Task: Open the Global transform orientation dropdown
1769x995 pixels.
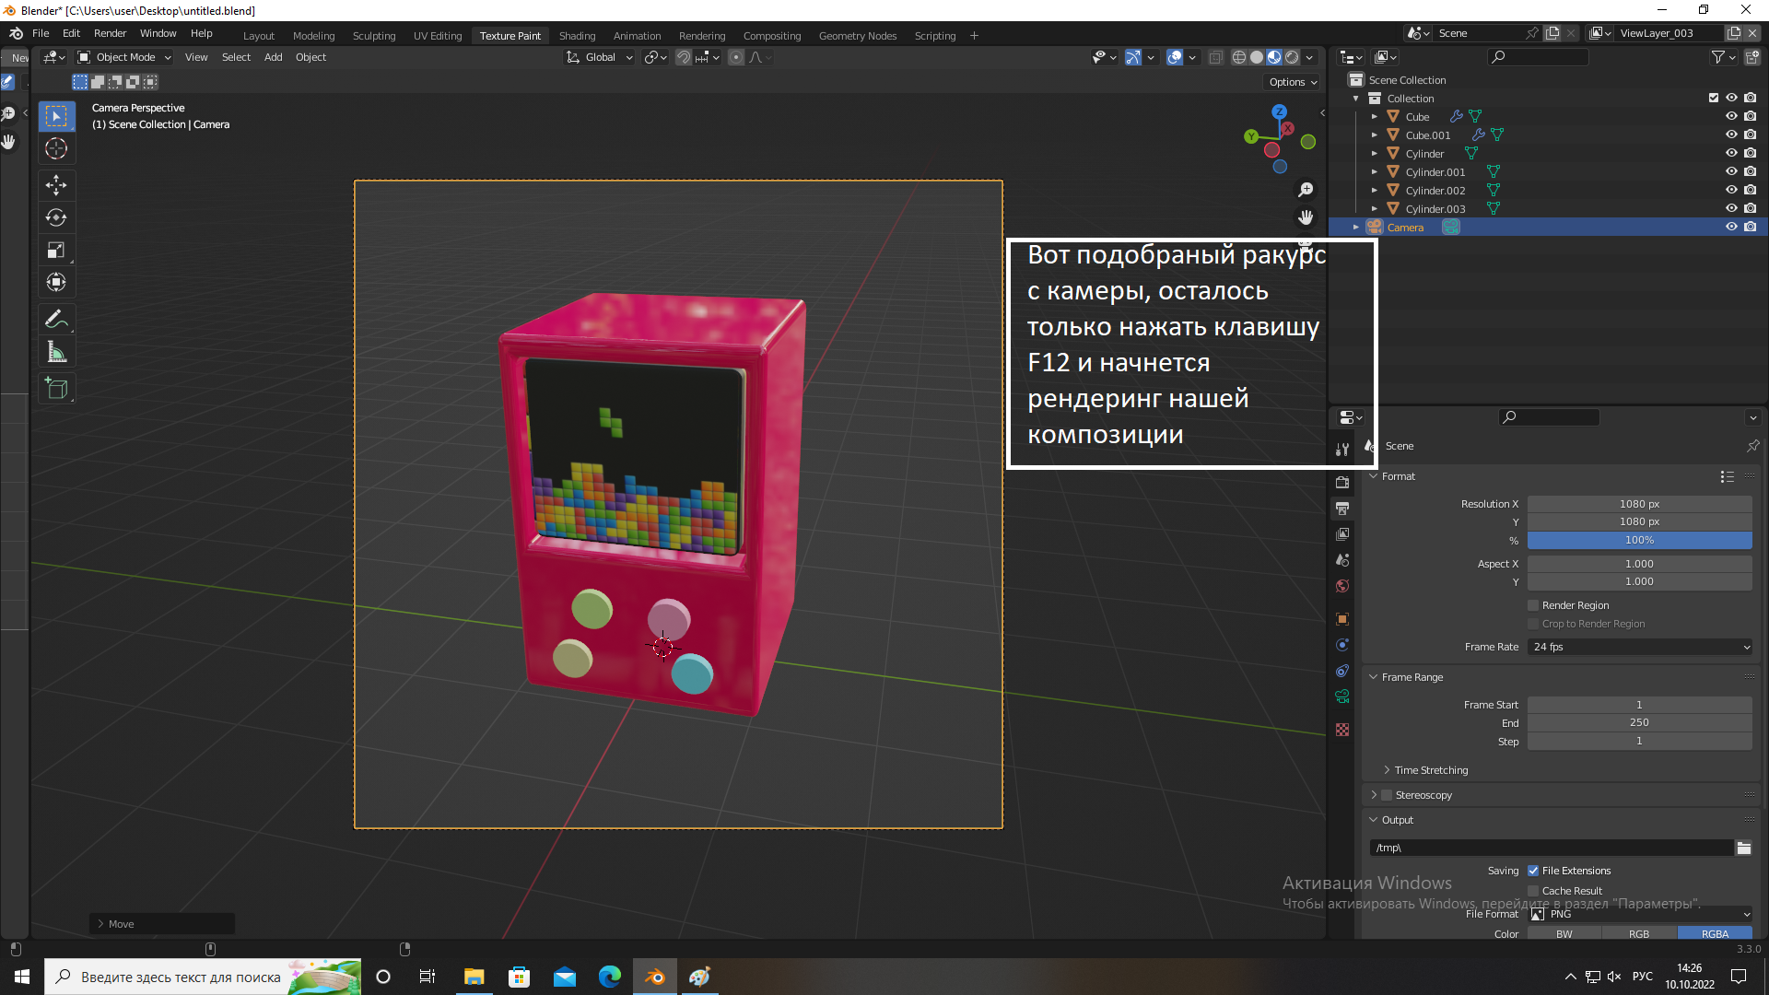Action: pyautogui.click(x=599, y=57)
